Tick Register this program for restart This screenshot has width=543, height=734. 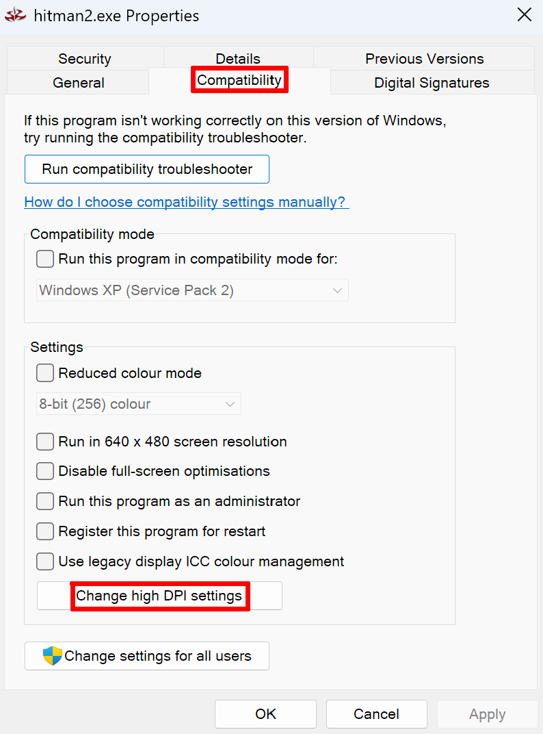pos(45,531)
